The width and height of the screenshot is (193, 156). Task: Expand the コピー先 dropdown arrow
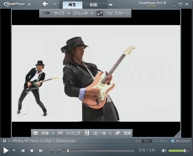pos(110,134)
